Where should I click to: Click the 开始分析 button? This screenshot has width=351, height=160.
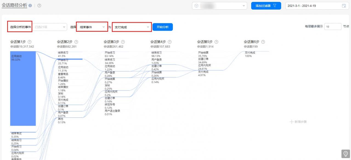[163, 27]
